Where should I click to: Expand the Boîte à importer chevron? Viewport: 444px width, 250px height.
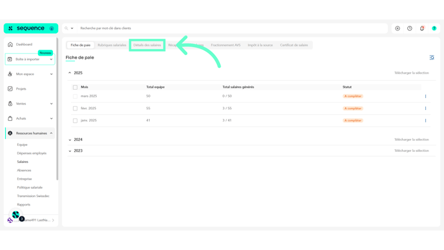click(x=51, y=59)
